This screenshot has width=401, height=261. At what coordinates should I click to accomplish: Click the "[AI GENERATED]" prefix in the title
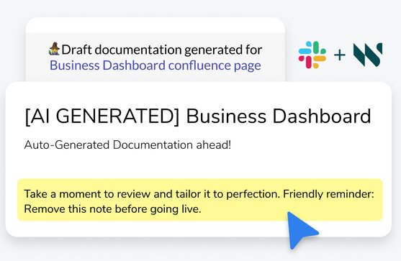tap(102, 116)
